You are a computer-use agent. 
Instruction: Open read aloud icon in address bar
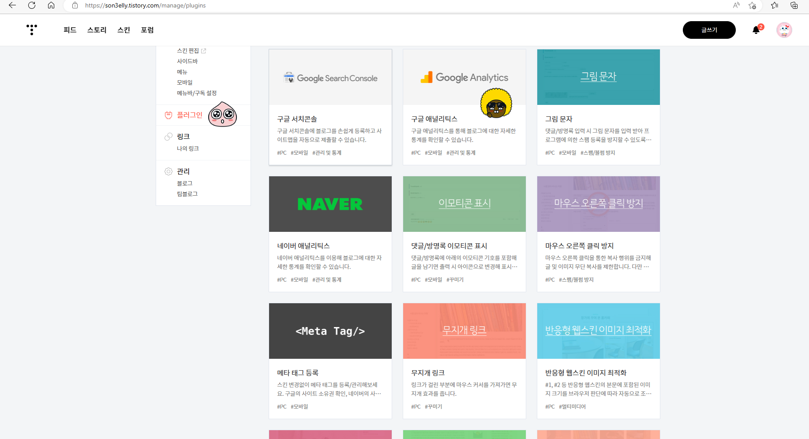tap(736, 5)
